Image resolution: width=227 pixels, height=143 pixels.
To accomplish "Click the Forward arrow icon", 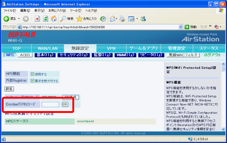I will click(26, 19).
